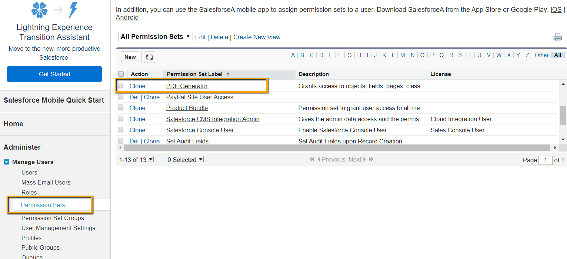Screen dimensions: 567x259
Task: Open Salesforce Mobile Quick Start section
Action: click(x=54, y=100)
